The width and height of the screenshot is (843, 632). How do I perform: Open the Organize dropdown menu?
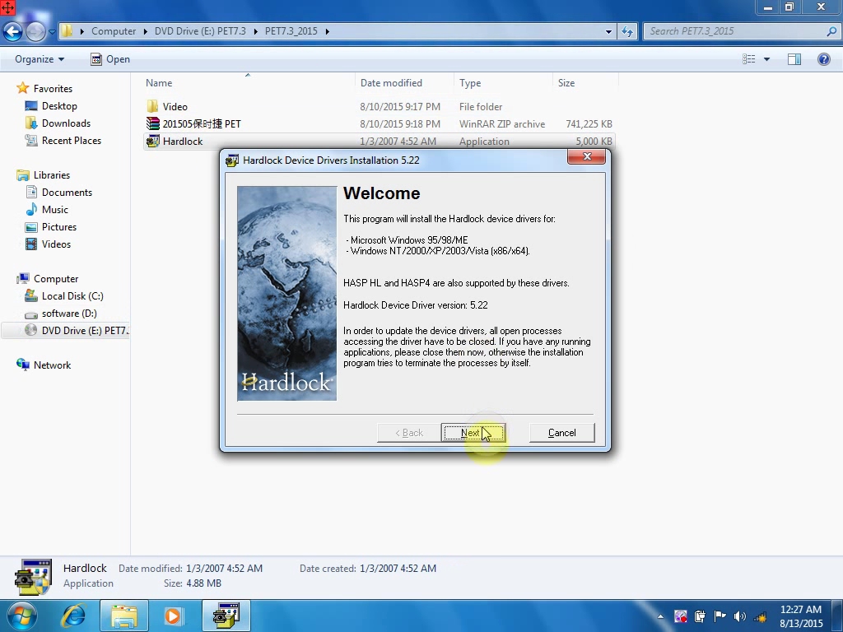40,59
